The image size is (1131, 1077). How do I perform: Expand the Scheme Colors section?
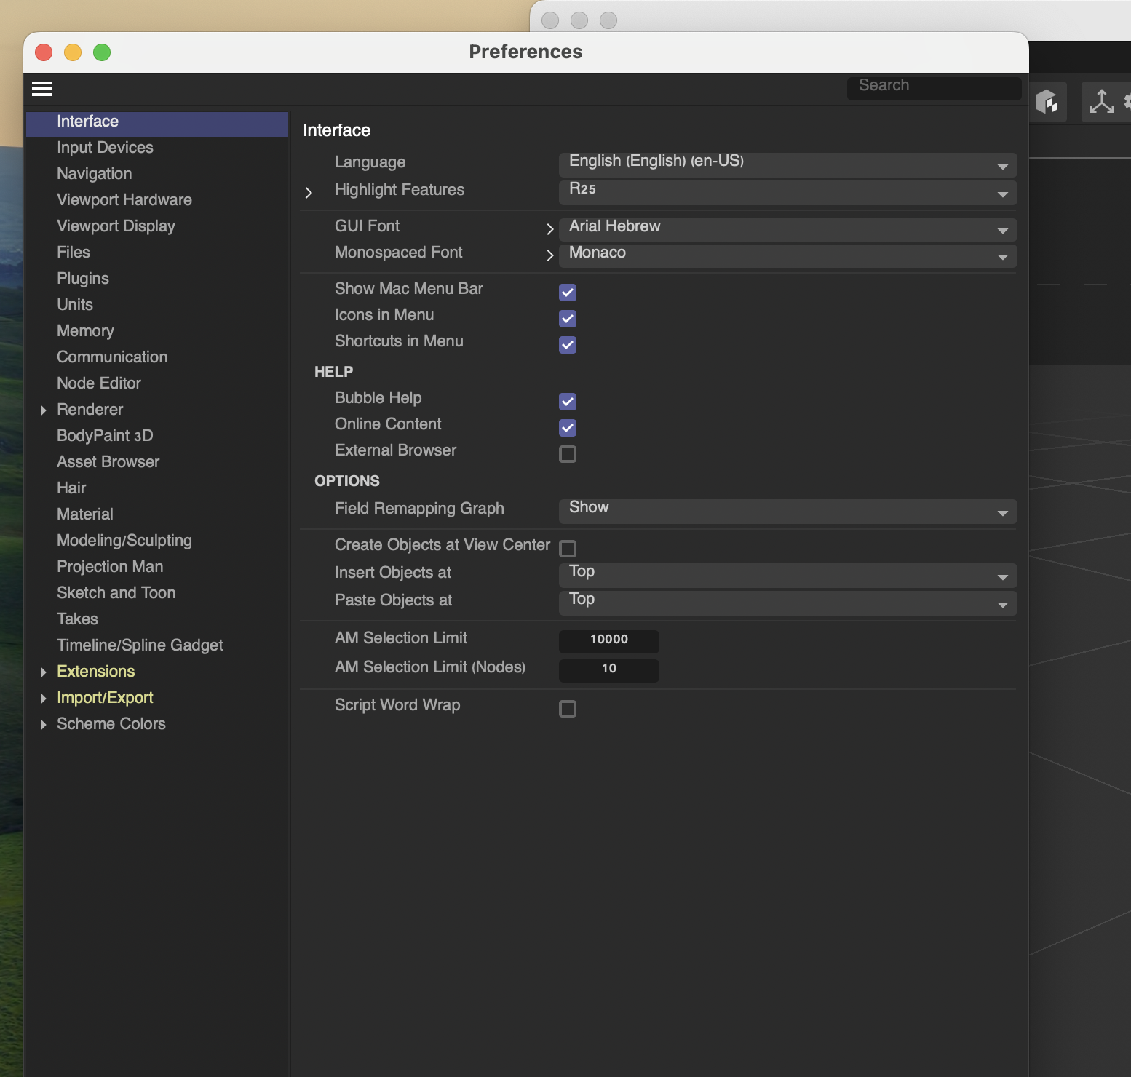(x=44, y=725)
